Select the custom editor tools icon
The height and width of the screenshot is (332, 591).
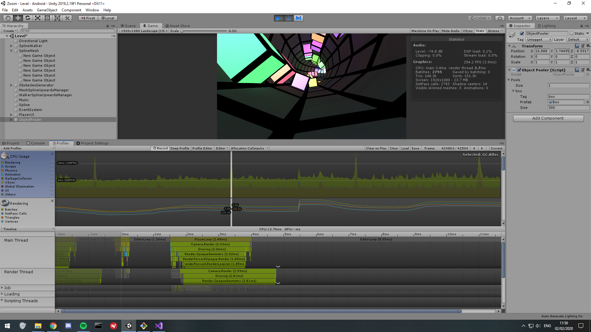67,18
